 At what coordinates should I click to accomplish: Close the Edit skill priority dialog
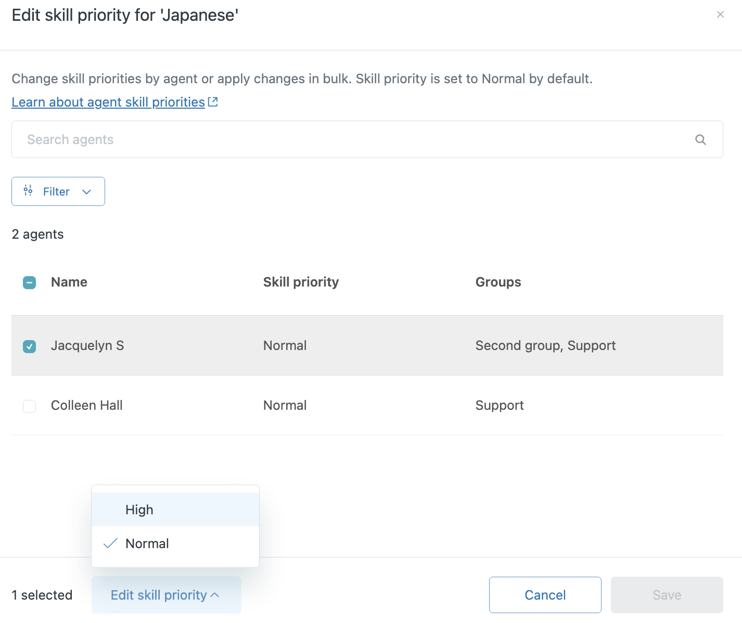[x=720, y=15]
